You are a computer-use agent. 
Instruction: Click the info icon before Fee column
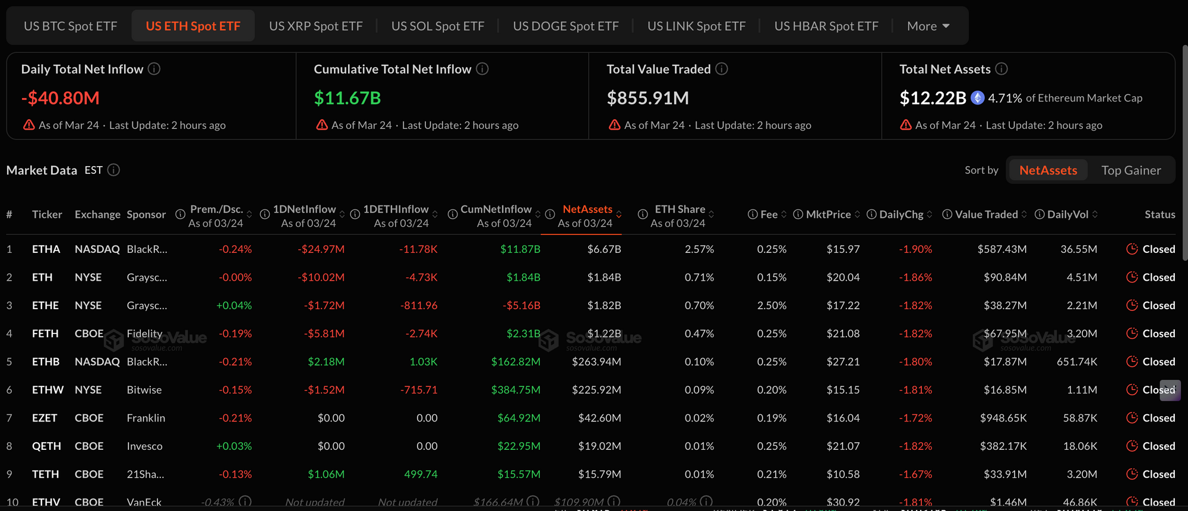coord(753,214)
